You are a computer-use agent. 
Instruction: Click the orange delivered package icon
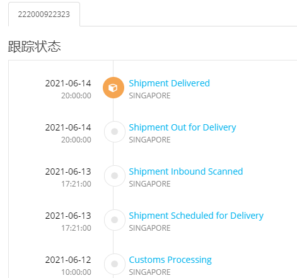(114, 88)
